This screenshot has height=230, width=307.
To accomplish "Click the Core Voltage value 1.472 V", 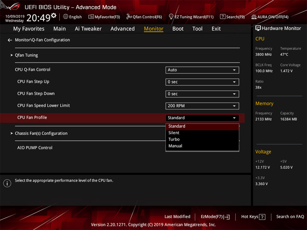I will point(286,71).
